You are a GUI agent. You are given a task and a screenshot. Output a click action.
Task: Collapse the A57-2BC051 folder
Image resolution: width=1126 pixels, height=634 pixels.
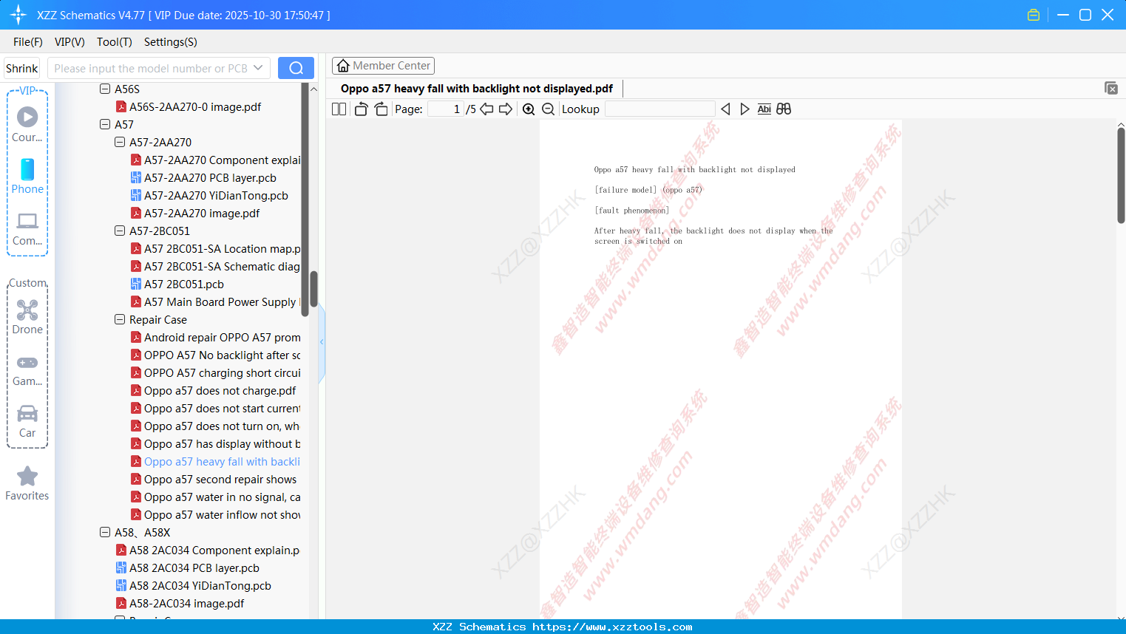point(120,231)
